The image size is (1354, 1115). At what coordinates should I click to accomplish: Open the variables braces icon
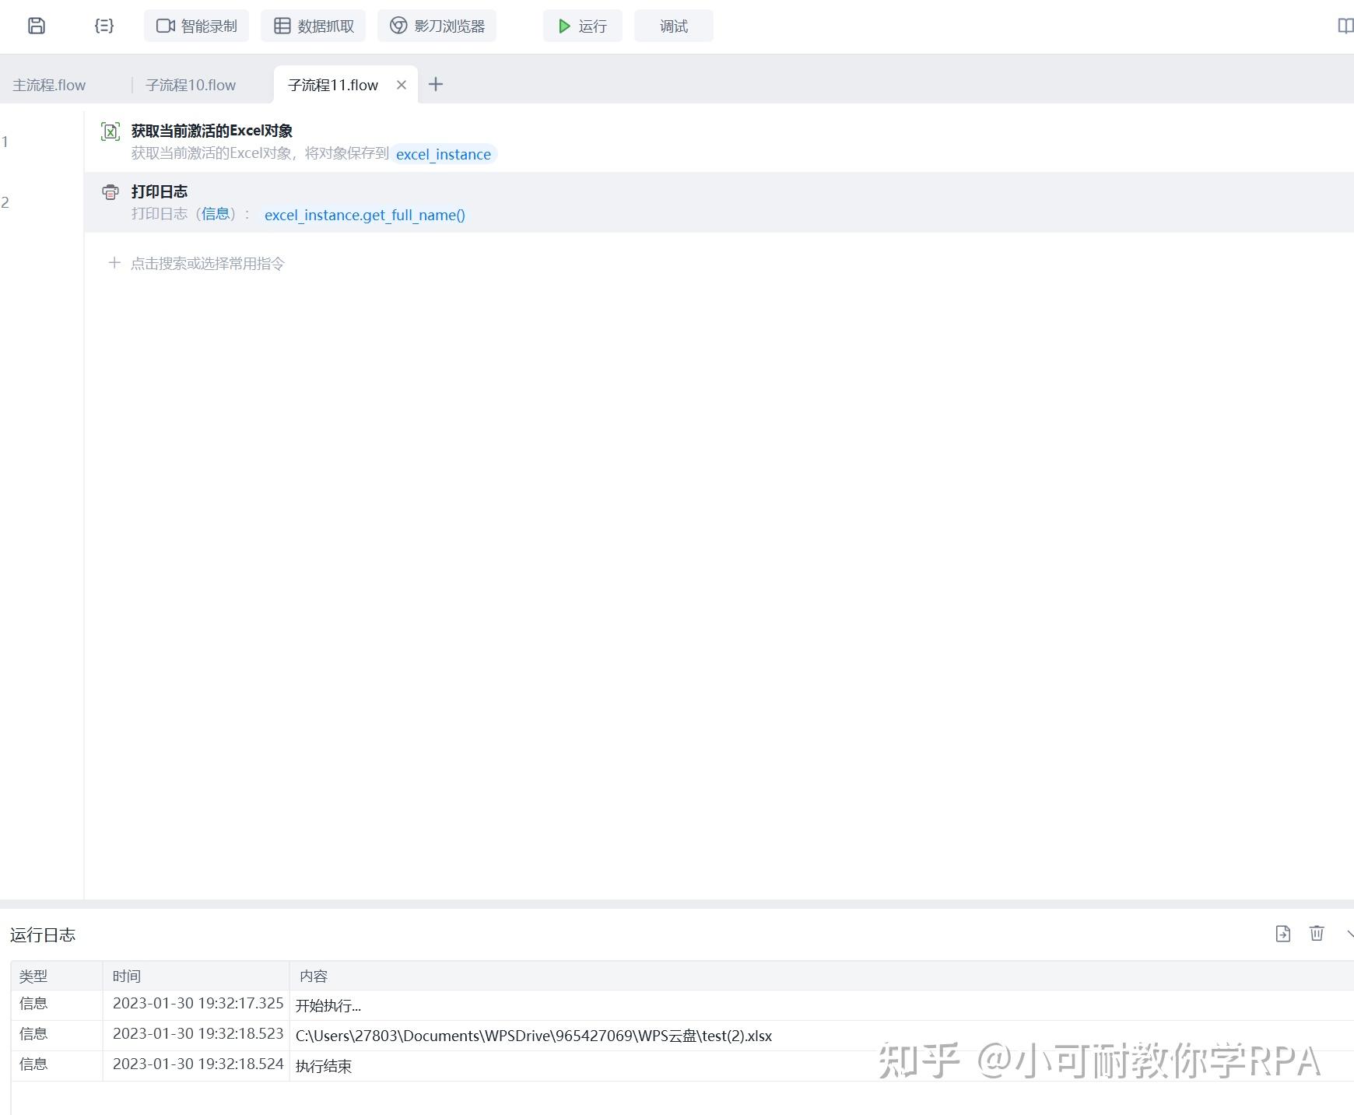click(x=104, y=26)
